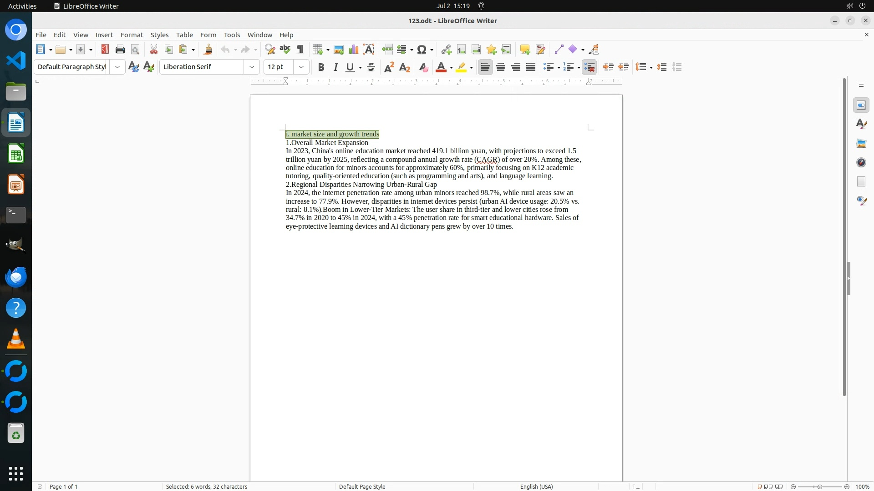Click the zoom slider in status bar
This screenshot has width=874, height=491.
819,486
